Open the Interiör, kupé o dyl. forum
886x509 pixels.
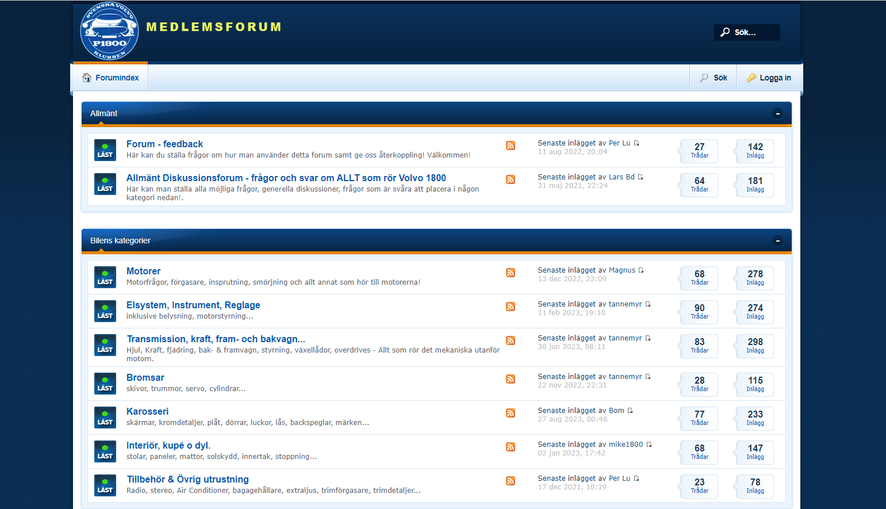(x=168, y=445)
